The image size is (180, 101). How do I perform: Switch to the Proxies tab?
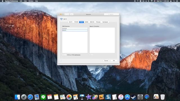[98, 22]
